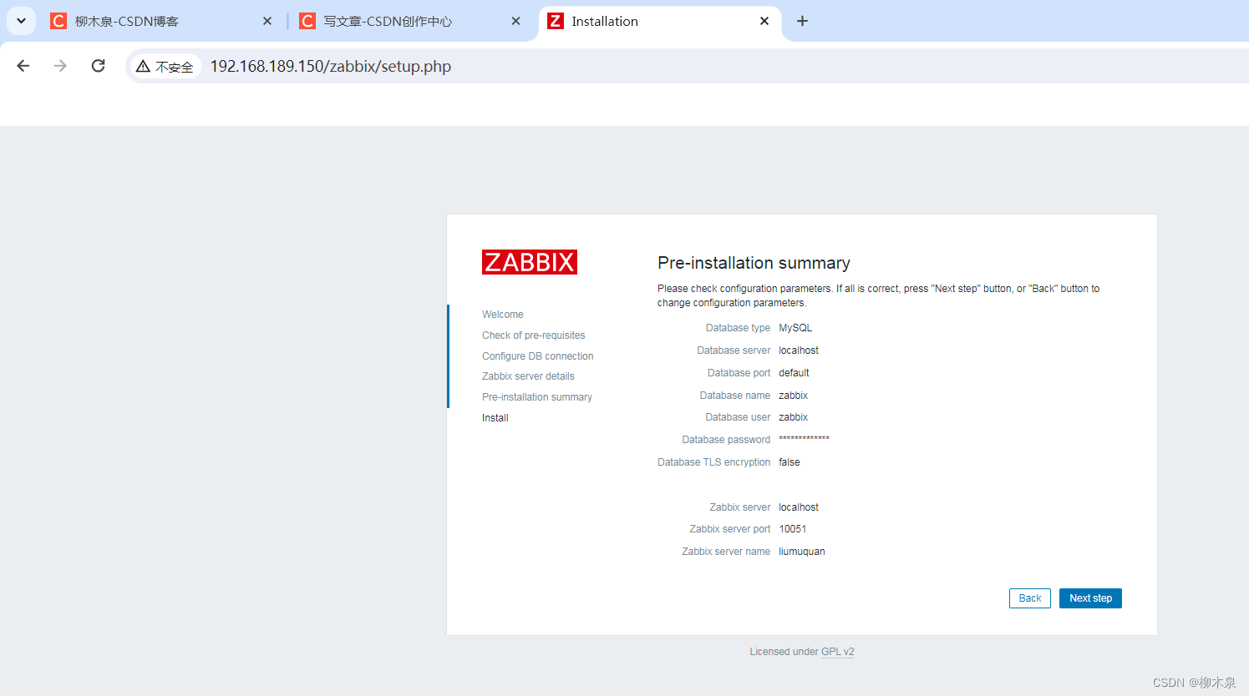The height and width of the screenshot is (696, 1249).
Task: Select the Installation tab
Action: tap(660, 21)
